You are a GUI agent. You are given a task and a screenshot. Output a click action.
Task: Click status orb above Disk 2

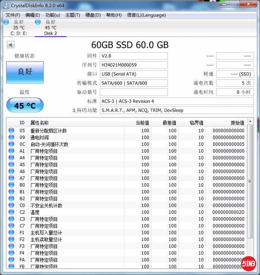pos(38,22)
